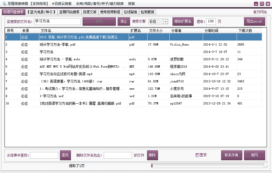The image size is (272, 173).
Task: Click the share time 2013-10-16 12:32
Action: (x=217, y=81)
